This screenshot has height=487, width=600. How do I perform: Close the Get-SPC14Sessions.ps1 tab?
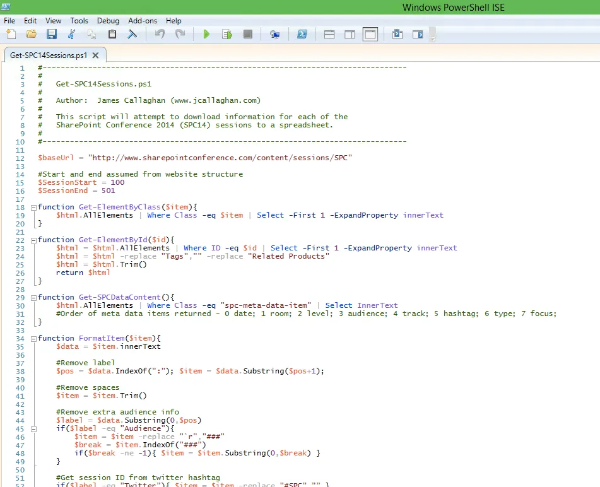96,55
